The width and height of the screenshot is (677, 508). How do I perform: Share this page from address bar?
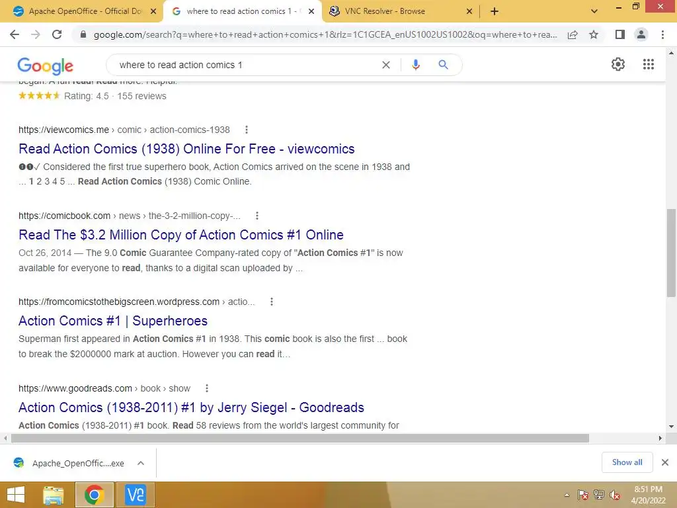[x=573, y=34]
